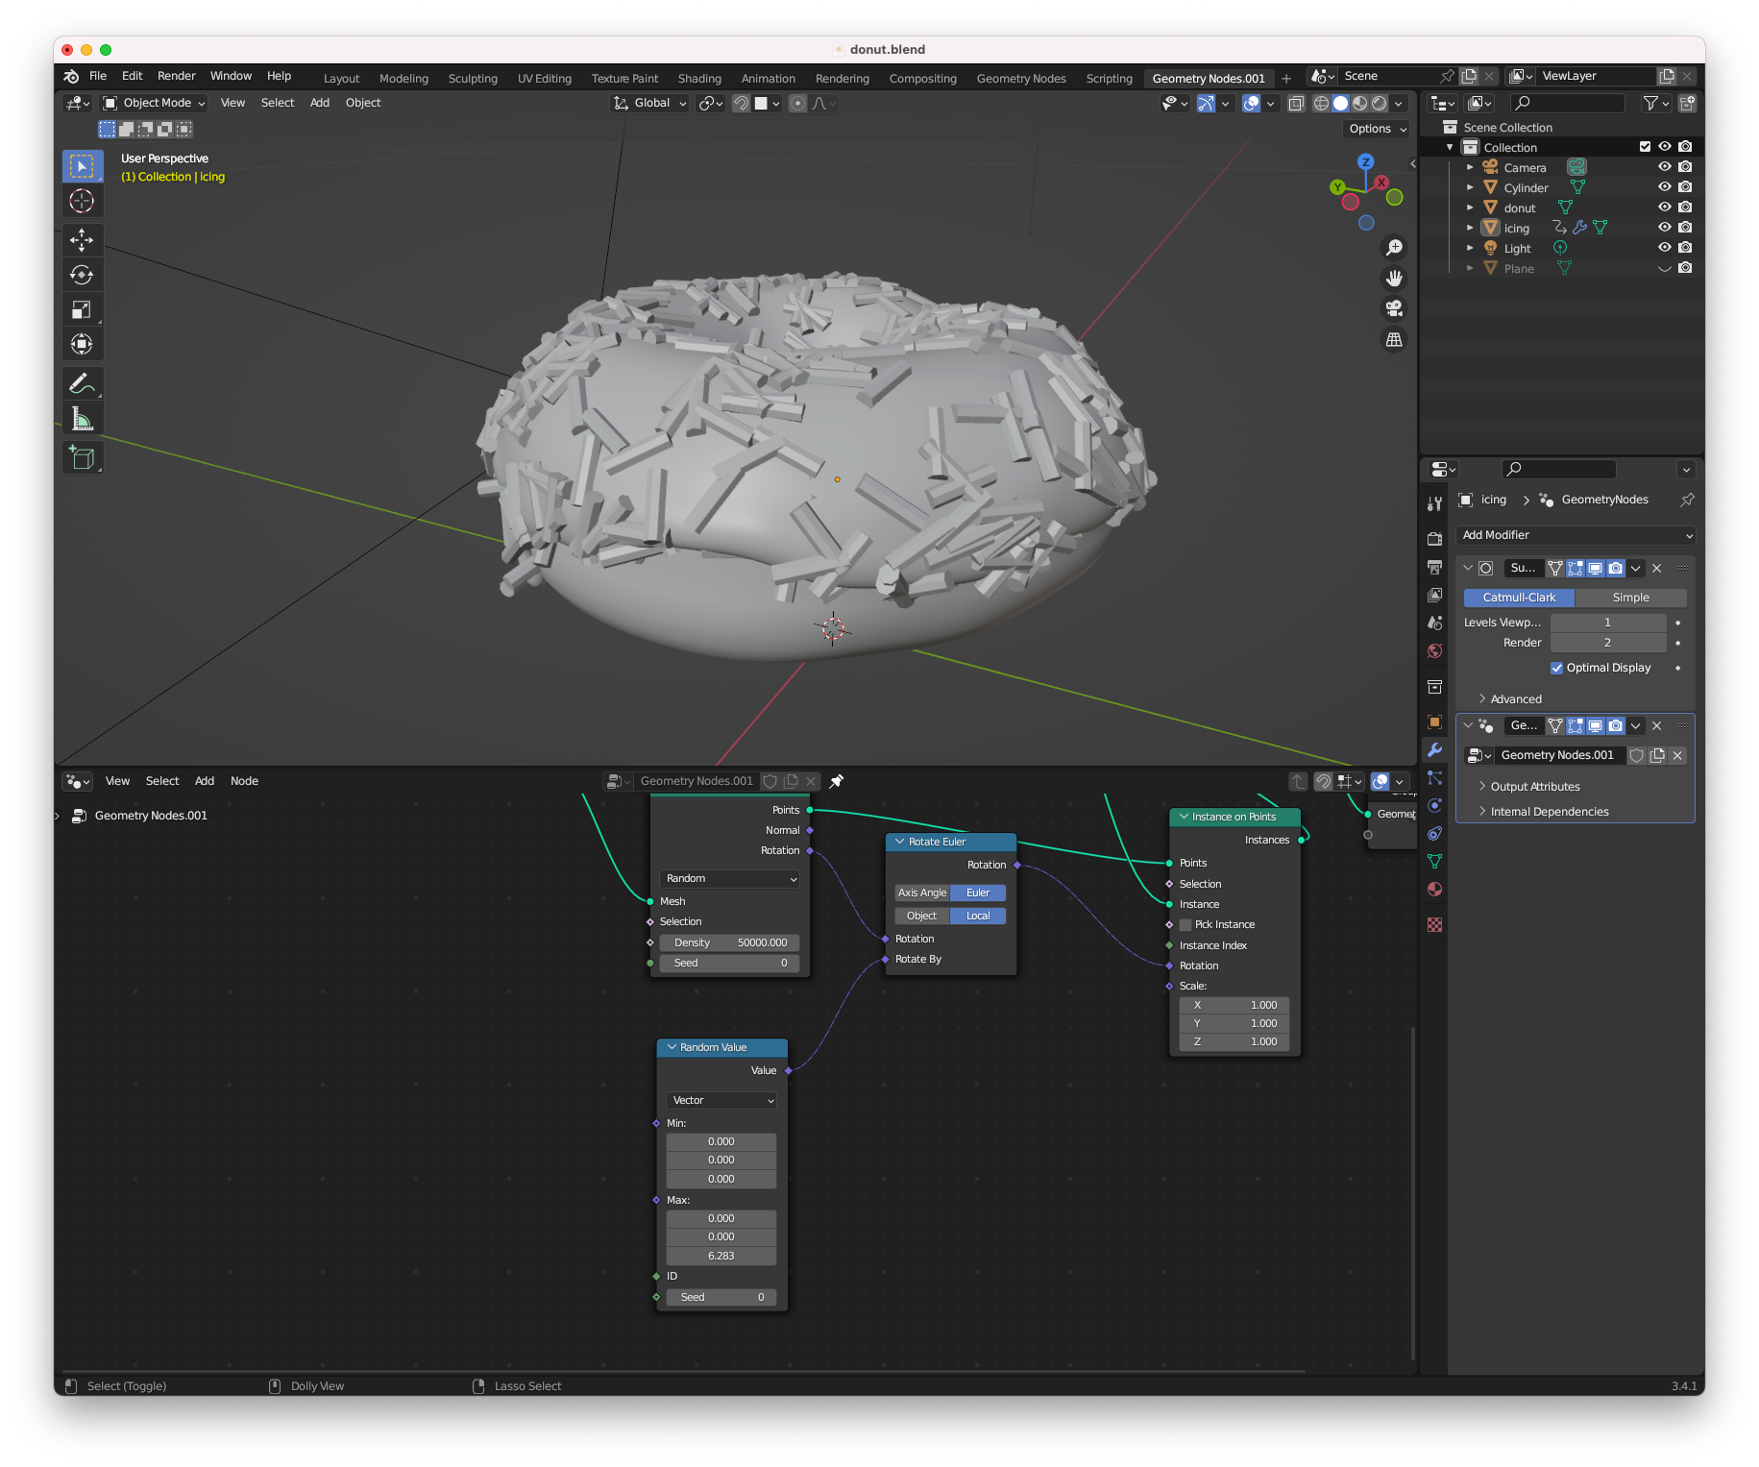
Task: Open the Add Modifier dropdown
Action: point(1575,535)
